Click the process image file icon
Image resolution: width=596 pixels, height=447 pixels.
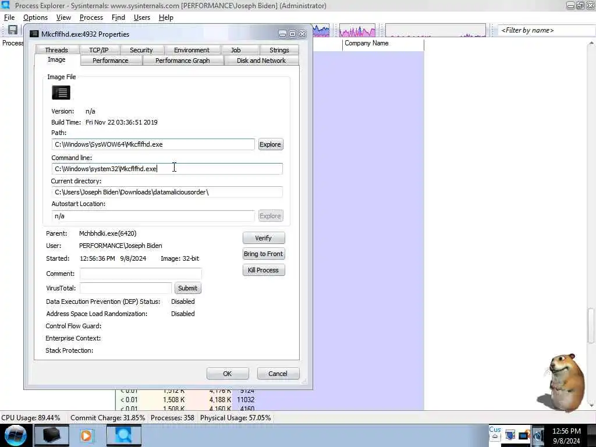pyautogui.click(x=61, y=93)
